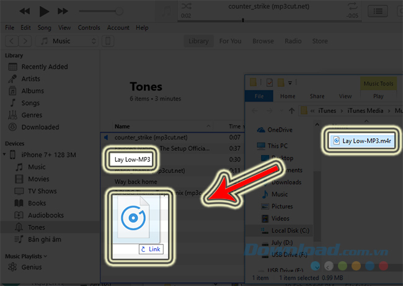
Task: Open the File tab in File Explorer
Action: pos(259,96)
